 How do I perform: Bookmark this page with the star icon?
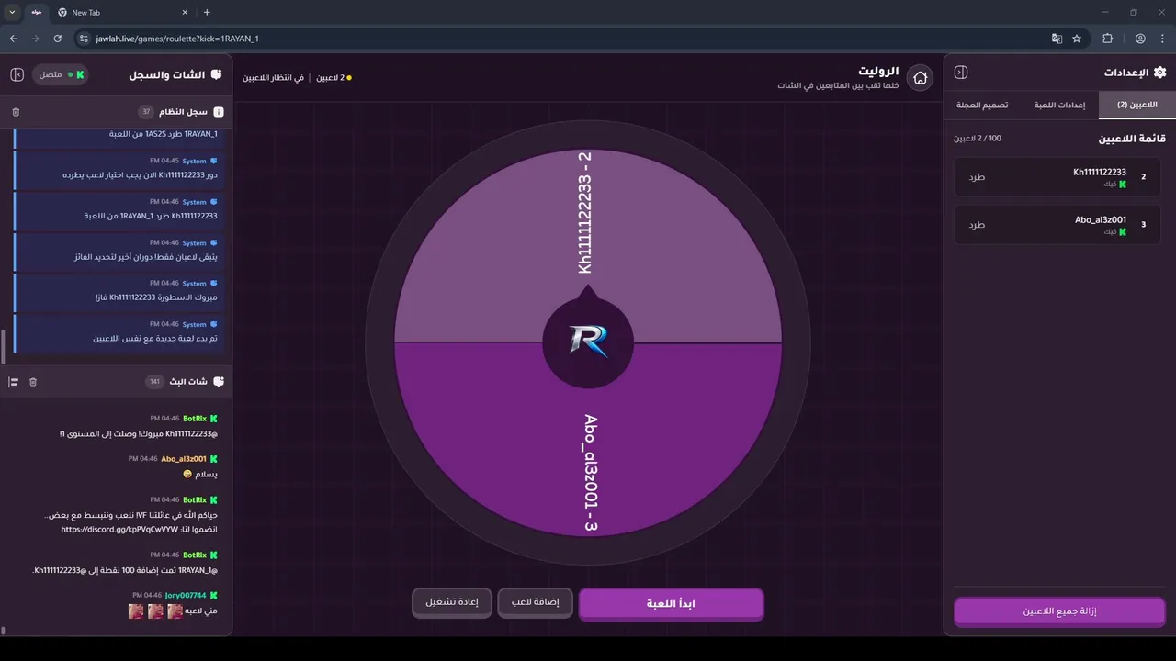[1077, 39]
